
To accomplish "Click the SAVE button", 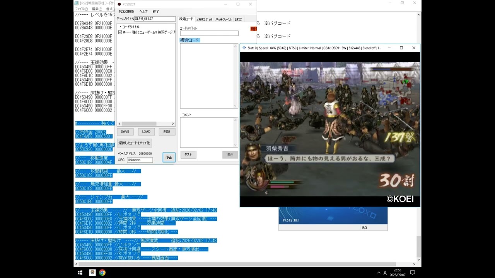I will (x=125, y=132).
